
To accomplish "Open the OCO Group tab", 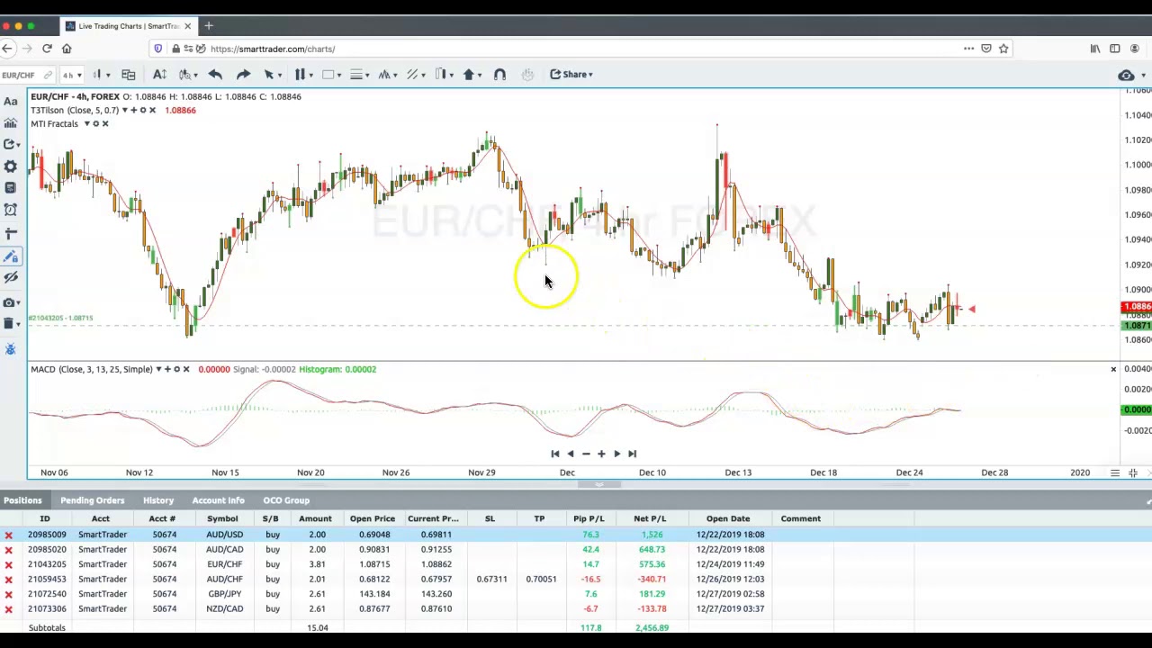I will tap(286, 500).
